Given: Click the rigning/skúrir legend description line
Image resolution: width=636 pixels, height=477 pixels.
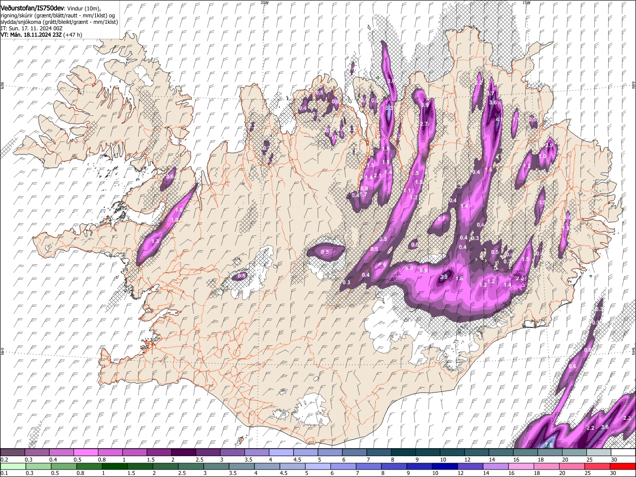Looking at the screenshot, I should [59, 15].
